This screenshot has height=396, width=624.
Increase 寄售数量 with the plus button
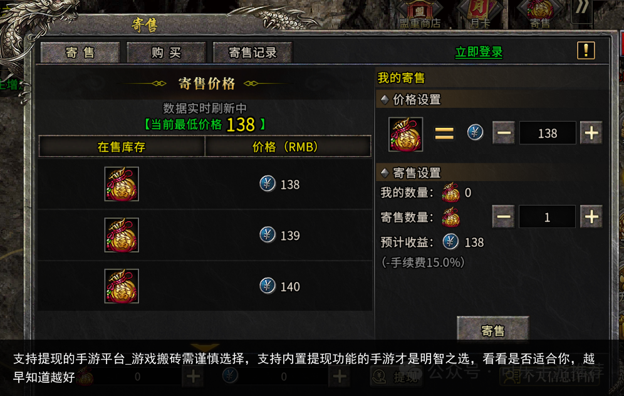(x=591, y=217)
